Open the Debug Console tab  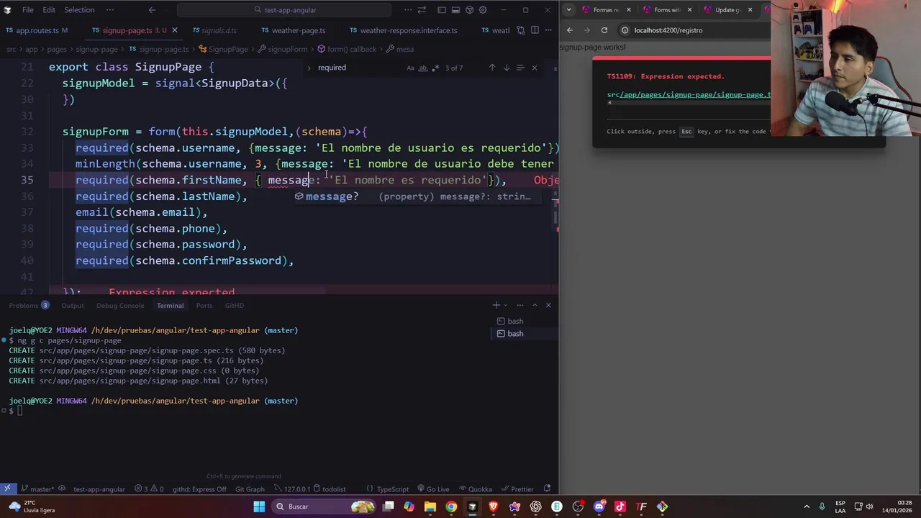point(120,306)
